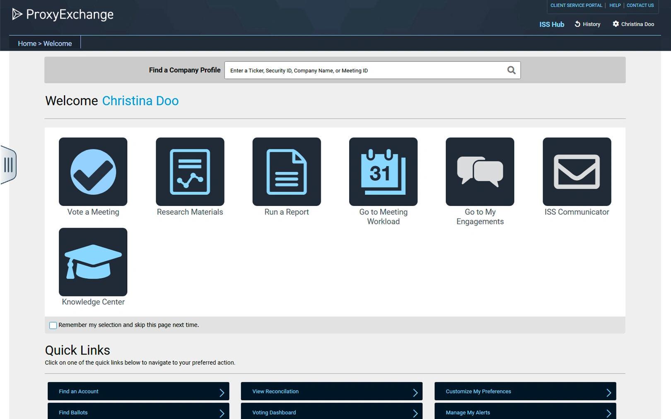Click the Voting Dashboard chevron arrow

415,413
